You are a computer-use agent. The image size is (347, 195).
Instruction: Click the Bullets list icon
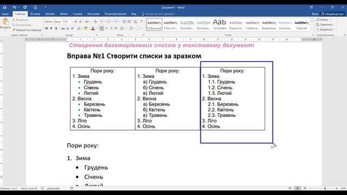[x=101, y=22]
